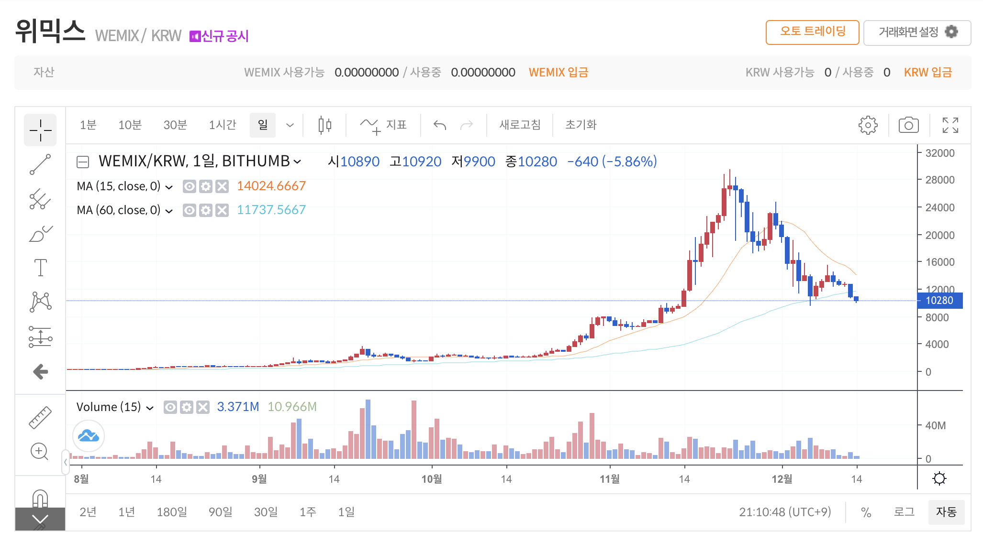
Task: Hide the Volume indicator with eye icon
Action: point(170,407)
